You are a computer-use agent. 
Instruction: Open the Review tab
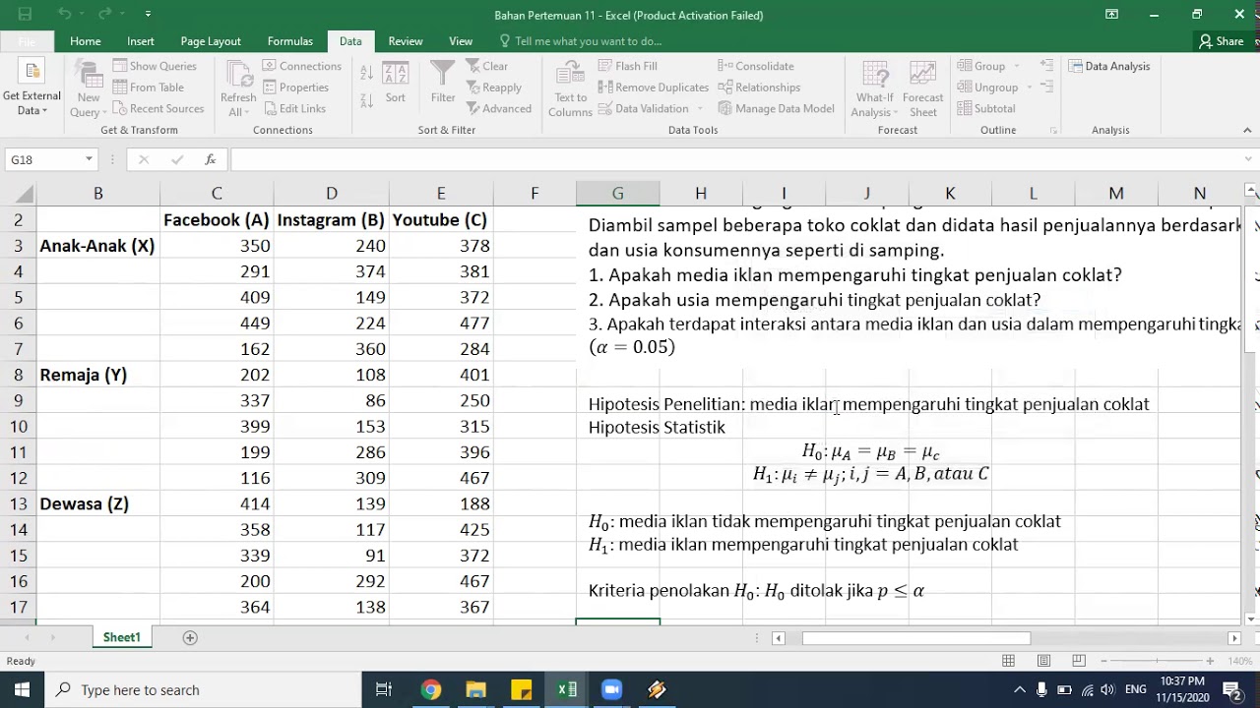pos(406,41)
